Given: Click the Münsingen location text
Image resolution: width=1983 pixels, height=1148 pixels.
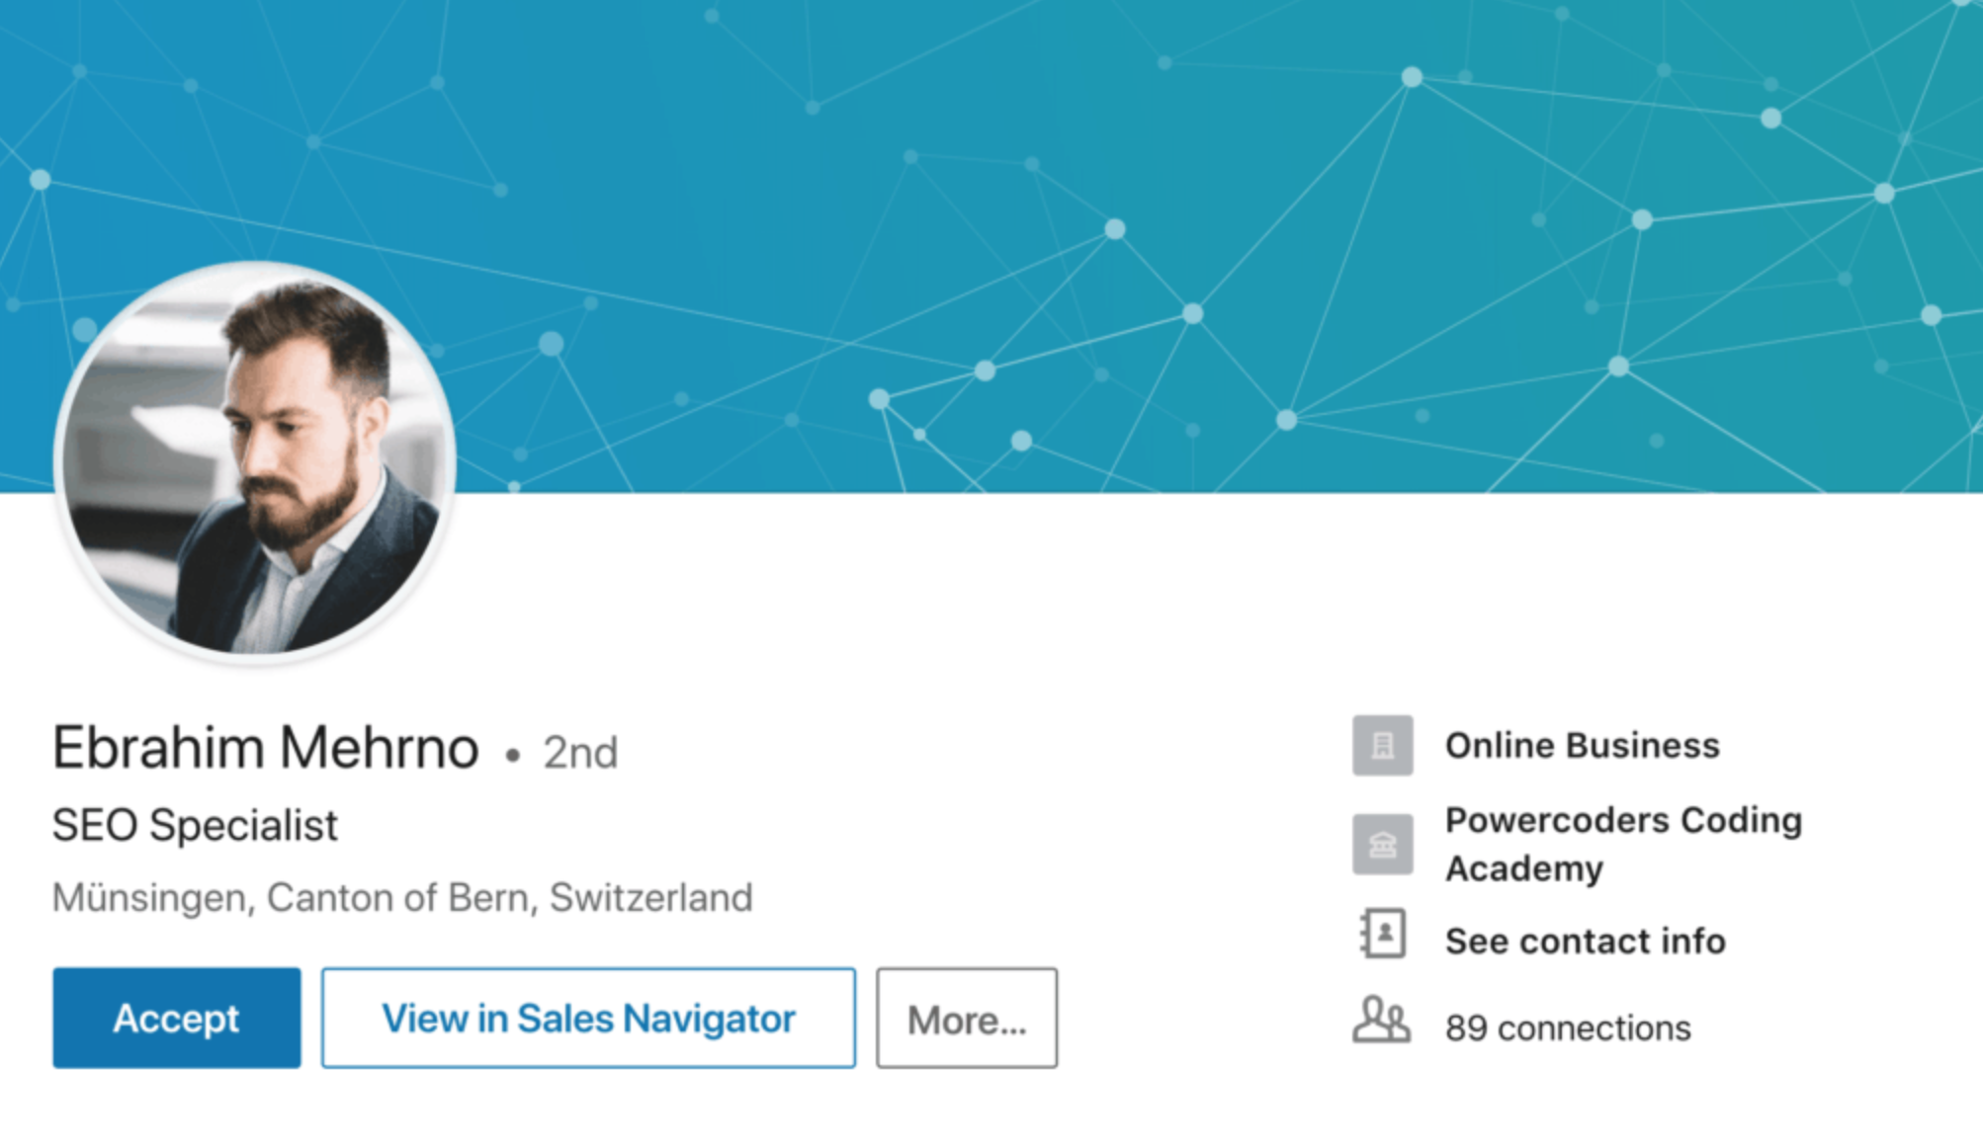Looking at the screenshot, I should point(401,897).
